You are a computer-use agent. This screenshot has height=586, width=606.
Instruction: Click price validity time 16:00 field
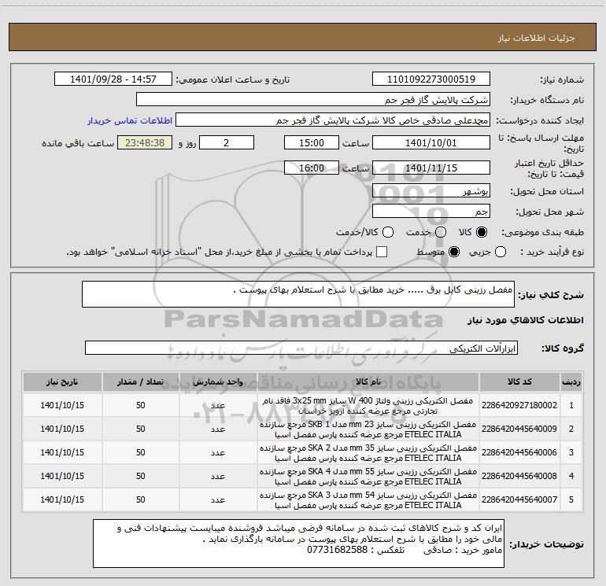pyautogui.click(x=312, y=168)
